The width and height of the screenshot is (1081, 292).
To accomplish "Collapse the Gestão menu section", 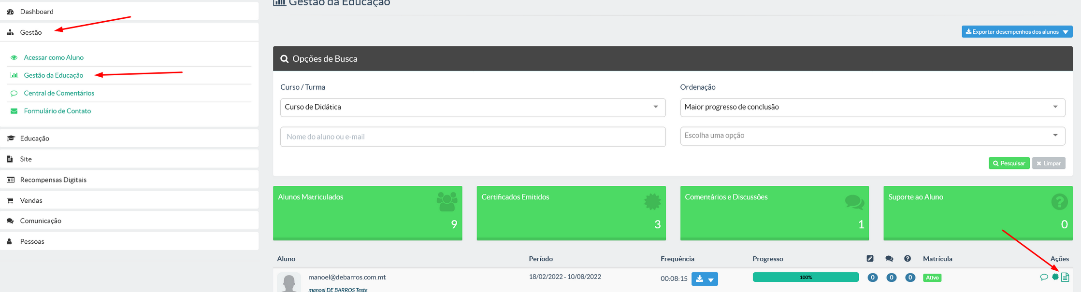I will pos(129,32).
